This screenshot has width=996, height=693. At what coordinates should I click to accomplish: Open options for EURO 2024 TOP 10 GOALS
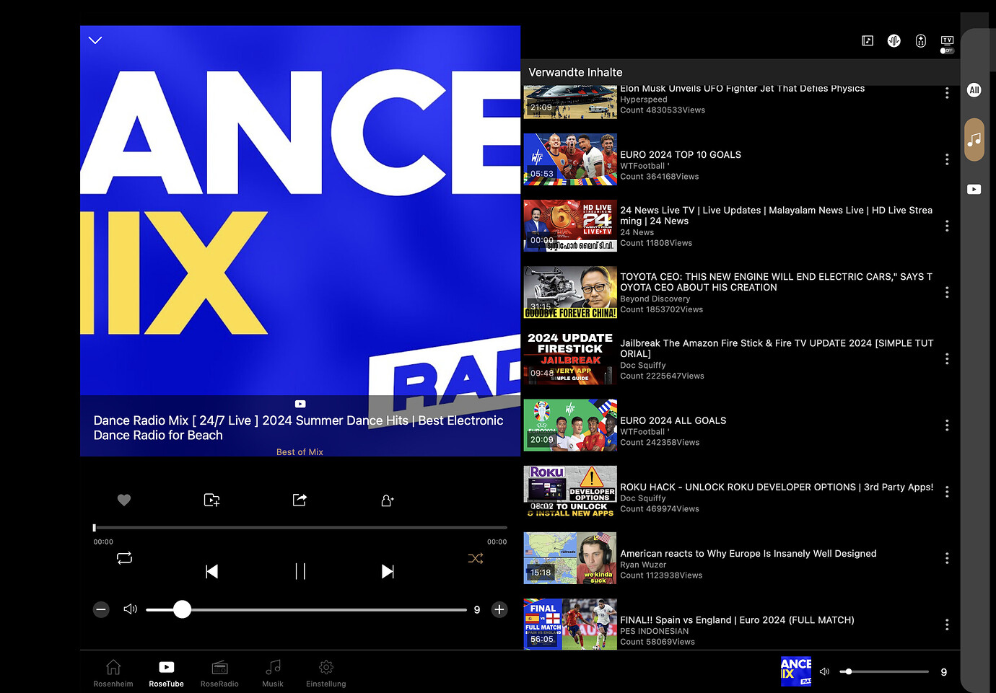(947, 159)
